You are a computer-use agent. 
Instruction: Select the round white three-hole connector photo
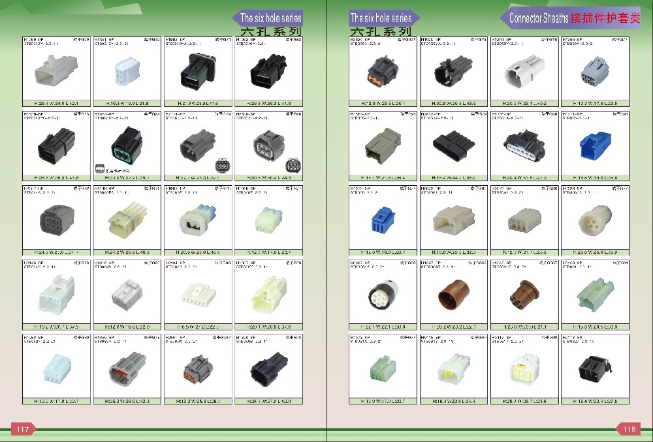coord(595,221)
